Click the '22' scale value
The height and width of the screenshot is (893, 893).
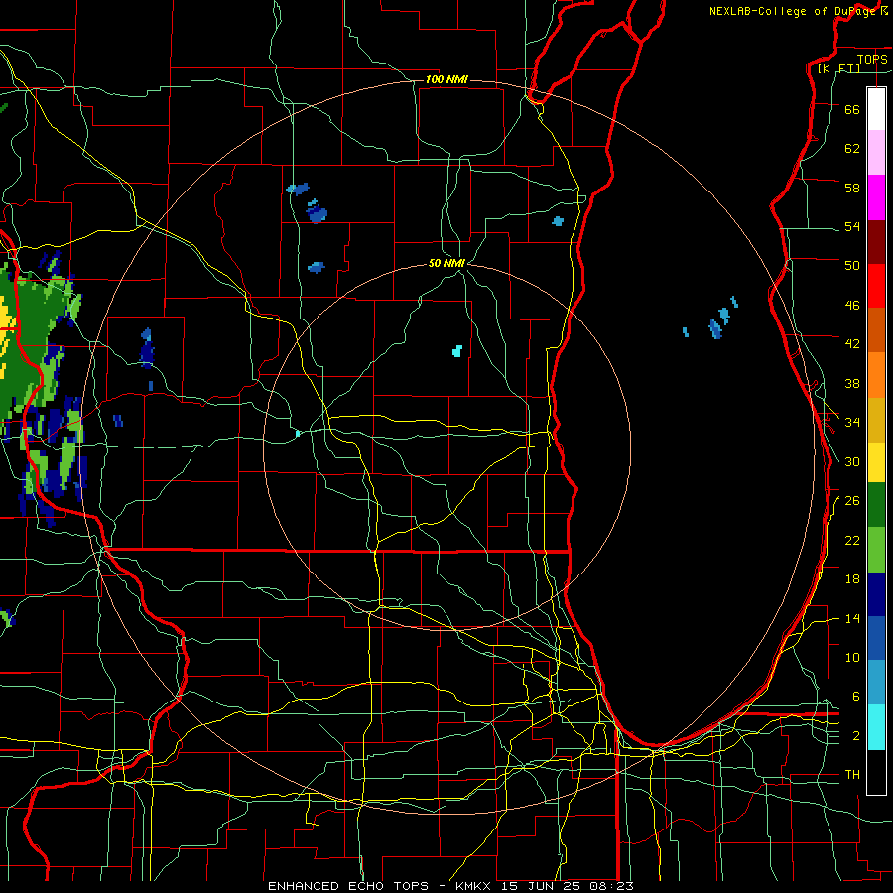(x=852, y=541)
